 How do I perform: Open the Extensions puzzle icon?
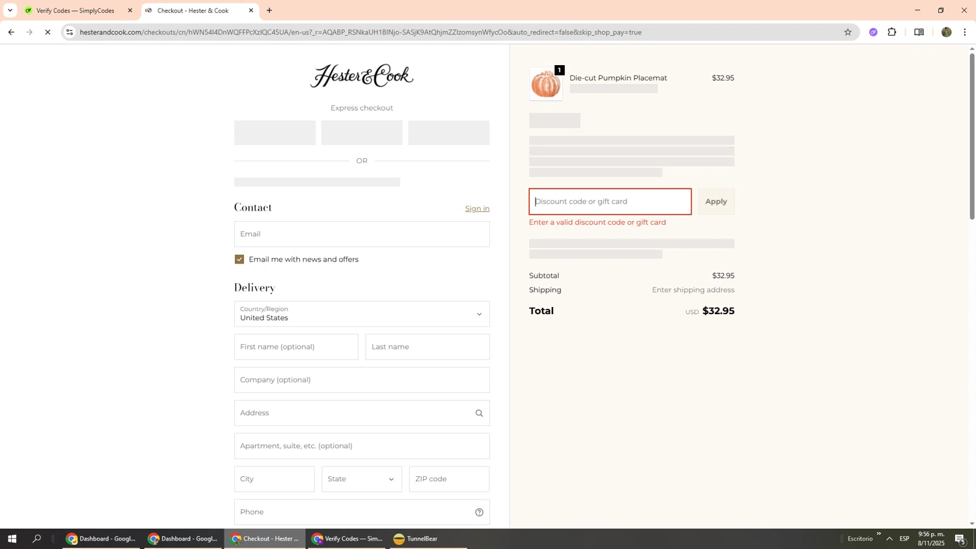tap(892, 32)
